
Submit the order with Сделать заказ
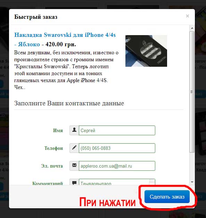coord(167,197)
